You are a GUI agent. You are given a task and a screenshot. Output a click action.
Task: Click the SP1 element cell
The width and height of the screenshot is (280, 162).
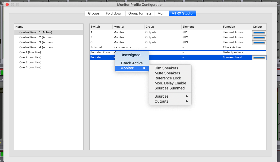(x=185, y=32)
